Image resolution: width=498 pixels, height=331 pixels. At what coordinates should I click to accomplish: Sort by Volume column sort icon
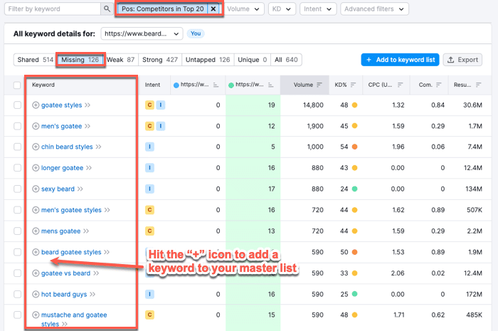319,85
